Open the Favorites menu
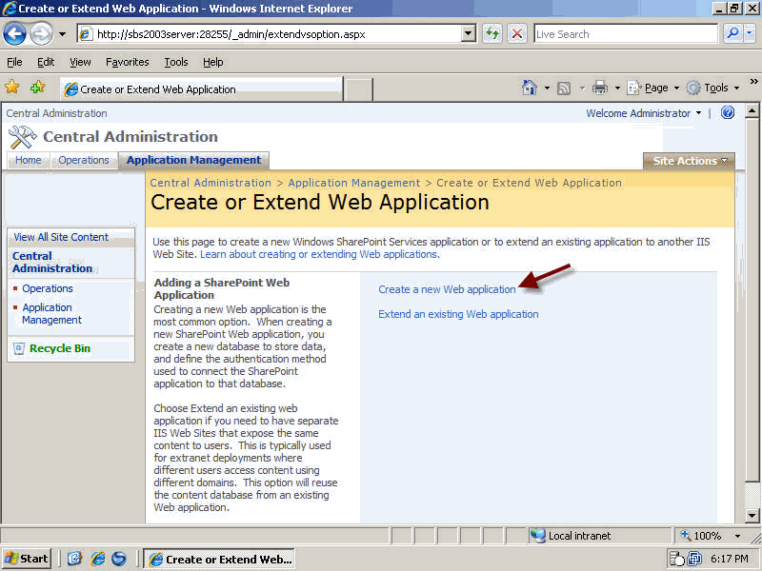Image resolution: width=762 pixels, height=571 pixels. 128,62
